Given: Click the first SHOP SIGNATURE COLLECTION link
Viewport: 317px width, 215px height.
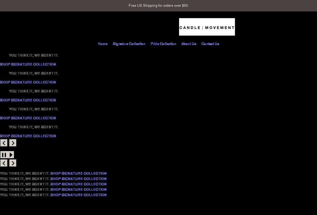Looking at the screenshot, I should point(28,64).
